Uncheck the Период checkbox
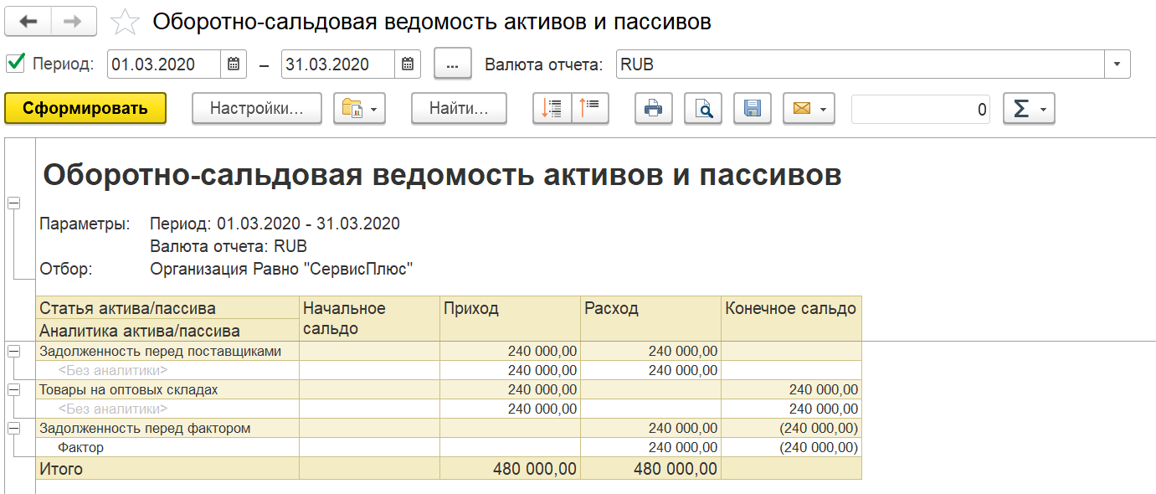 (x=15, y=64)
